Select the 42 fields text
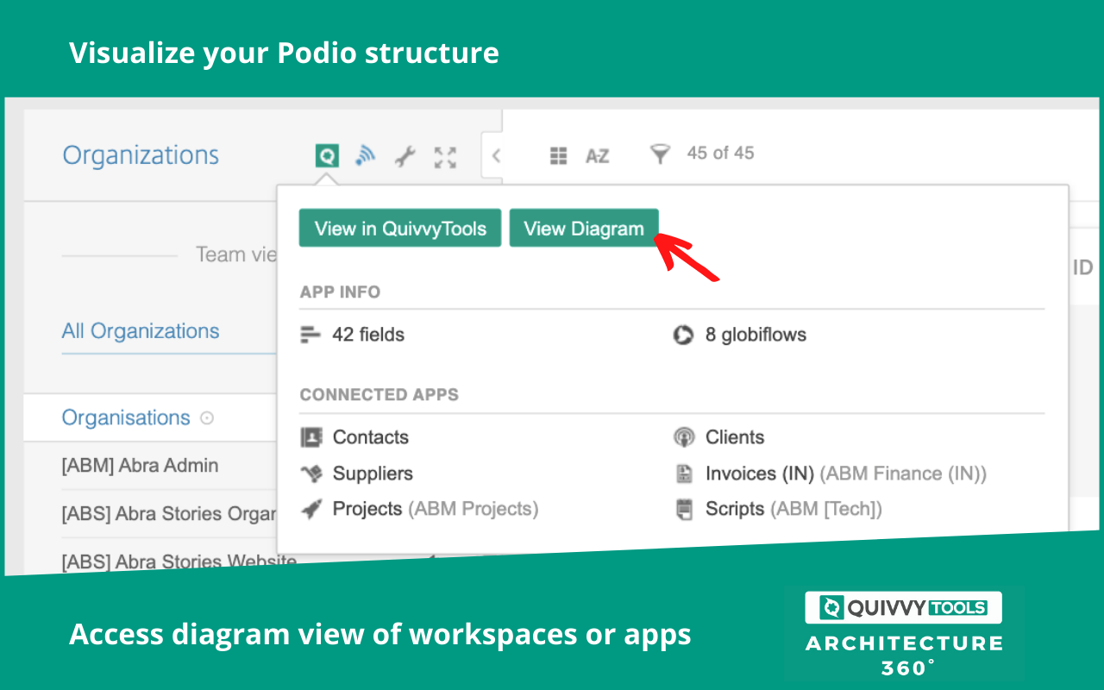The width and height of the screenshot is (1104, 690). (x=368, y=335)
